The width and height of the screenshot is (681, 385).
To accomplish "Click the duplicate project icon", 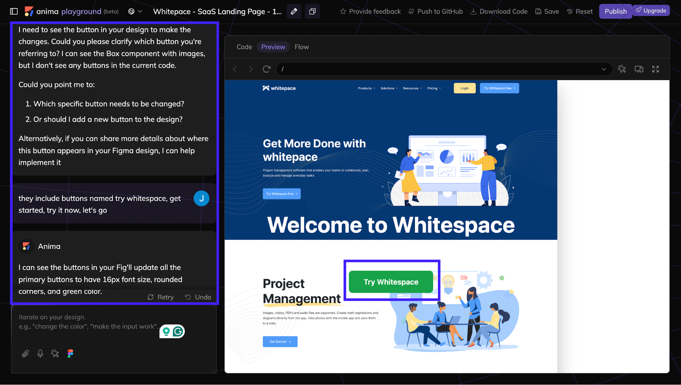I will [x=312, y=12].
